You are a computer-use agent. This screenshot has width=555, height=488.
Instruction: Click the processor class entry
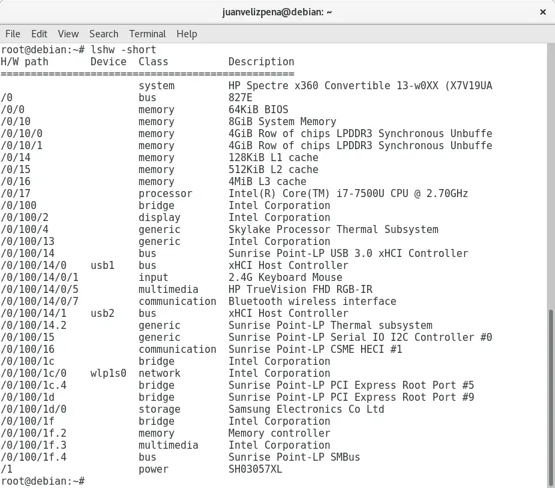click(165, 194)
